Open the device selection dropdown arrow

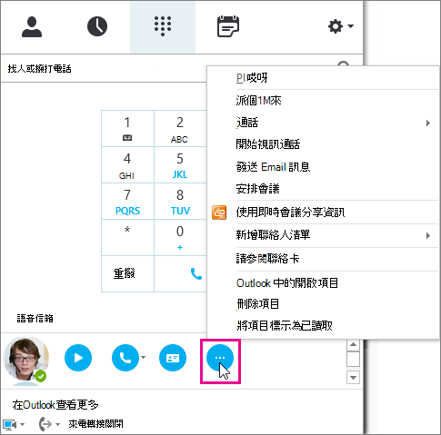22,424
